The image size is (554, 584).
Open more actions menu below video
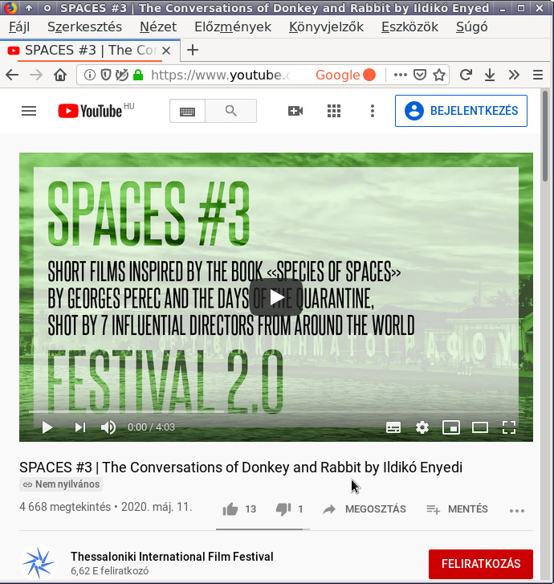[517, 511]
